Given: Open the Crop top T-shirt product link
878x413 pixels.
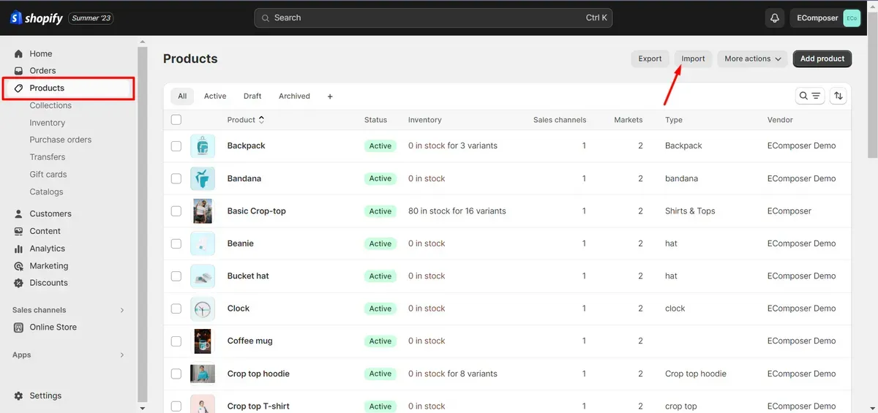Looking at the screenshot, I should pos(258,406).
